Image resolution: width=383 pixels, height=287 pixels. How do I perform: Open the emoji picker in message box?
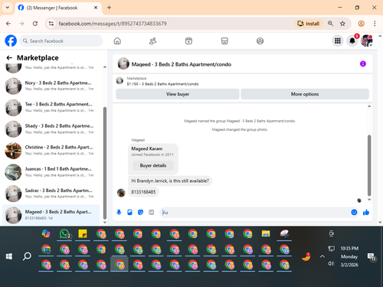click(x=354, y=212)
